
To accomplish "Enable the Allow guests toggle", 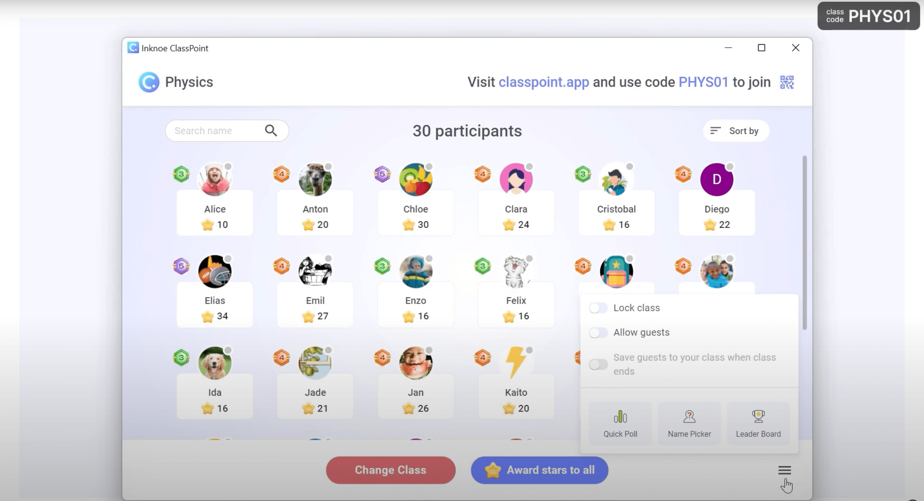I will click(596, 332).
